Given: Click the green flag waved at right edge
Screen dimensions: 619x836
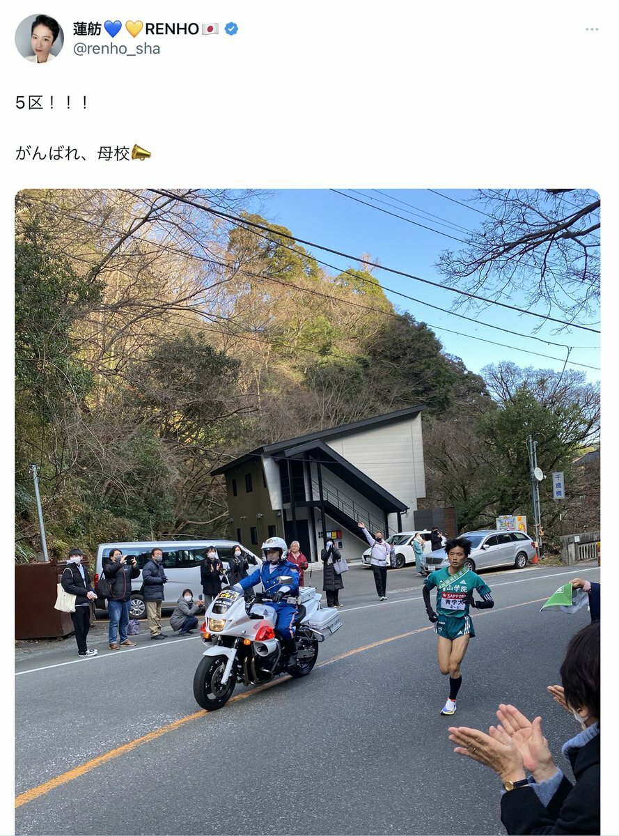Looking at the screenshot, I should (559, 597).
